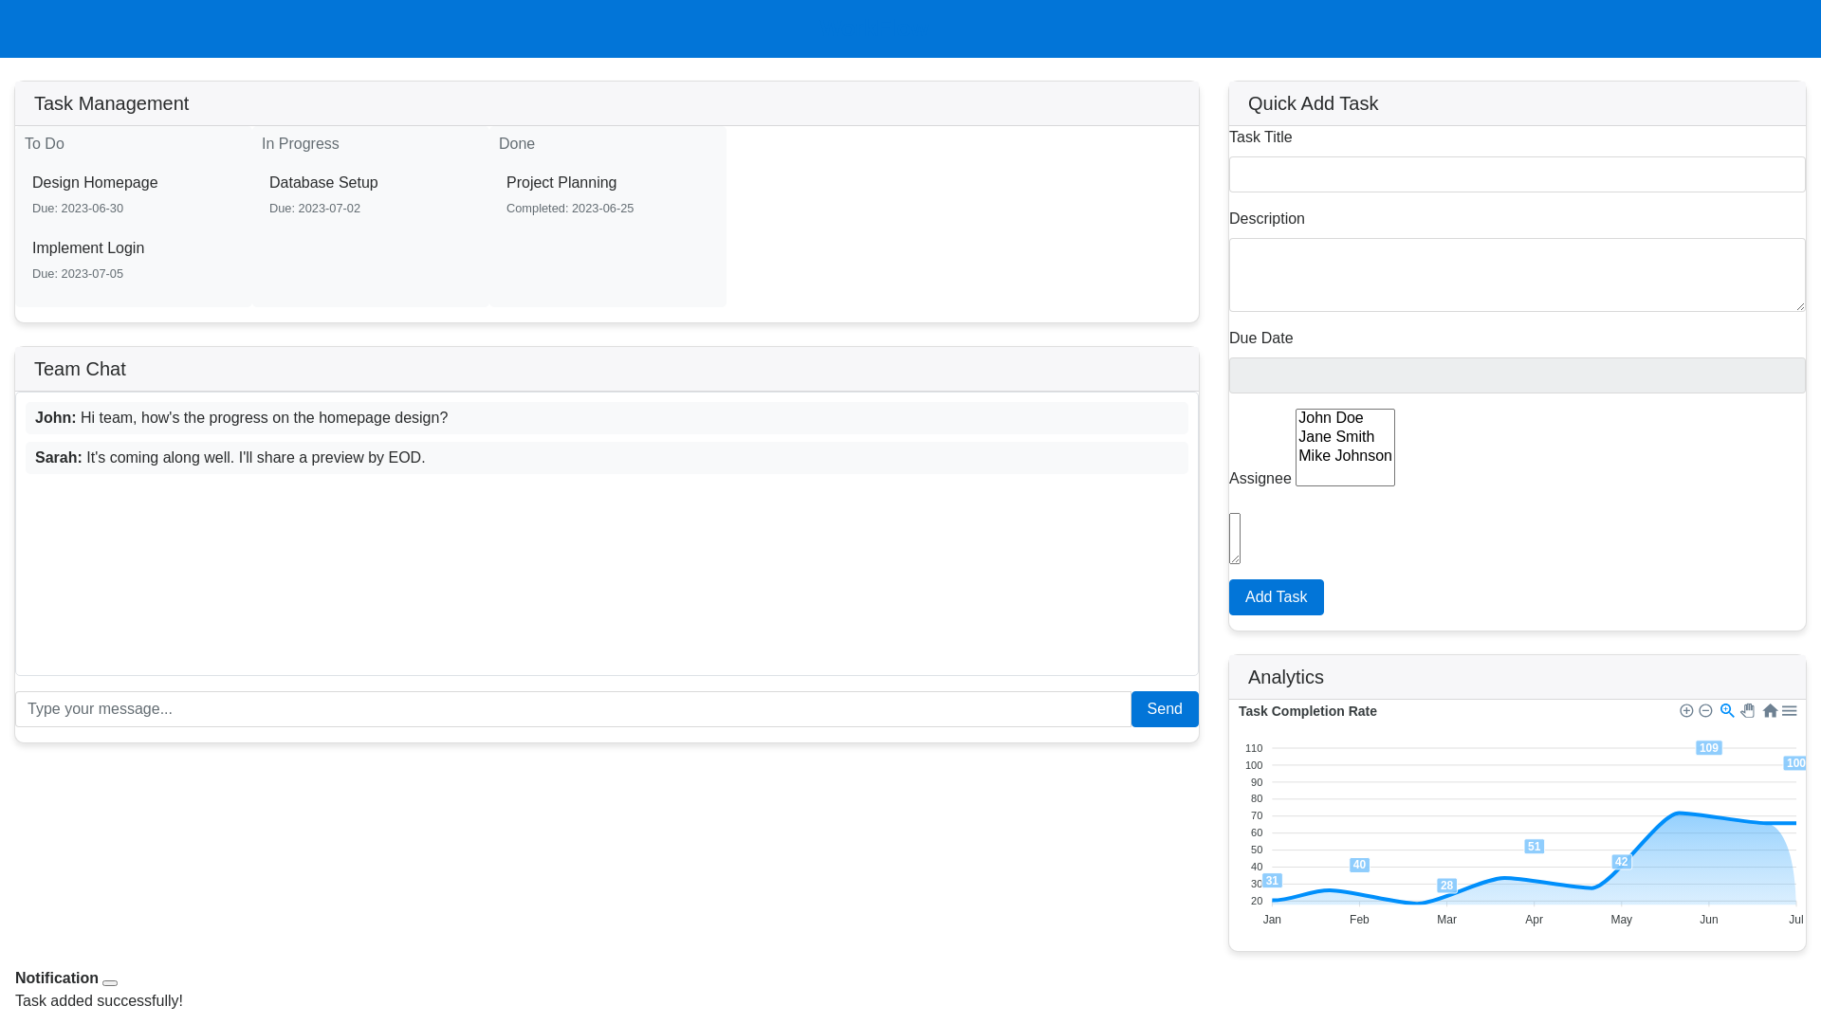Select John Doe in Assignee list
The height and width of the screenshot is (1024, 1821).
[x=1331, y=418]
